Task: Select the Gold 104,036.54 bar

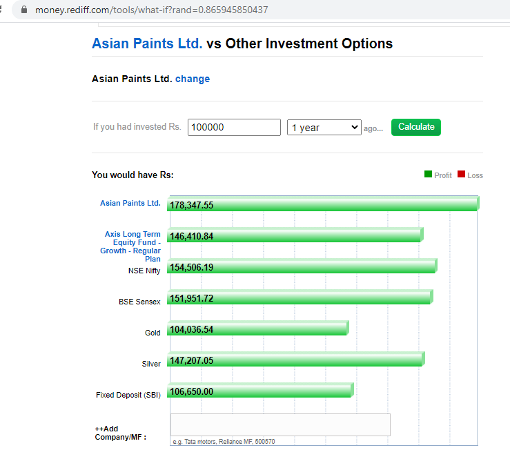Action: pyautogui.click(x=258, y=328)
